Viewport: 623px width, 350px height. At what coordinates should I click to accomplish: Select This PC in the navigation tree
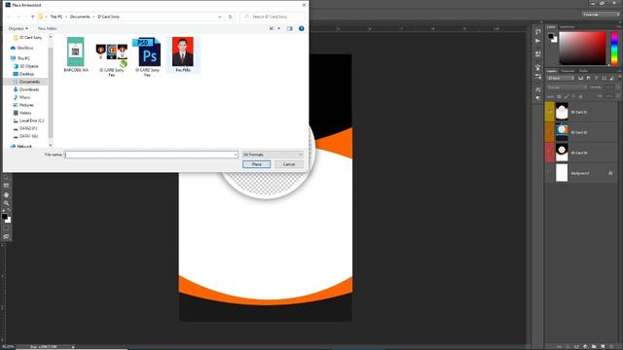pos(23,58)
